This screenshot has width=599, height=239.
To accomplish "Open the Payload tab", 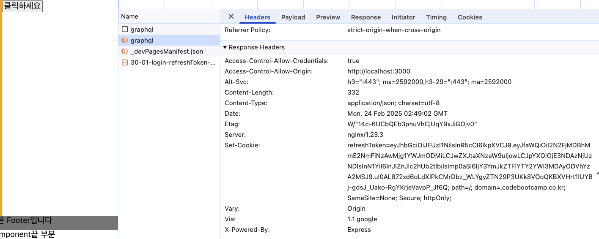I will click(293, 17).
